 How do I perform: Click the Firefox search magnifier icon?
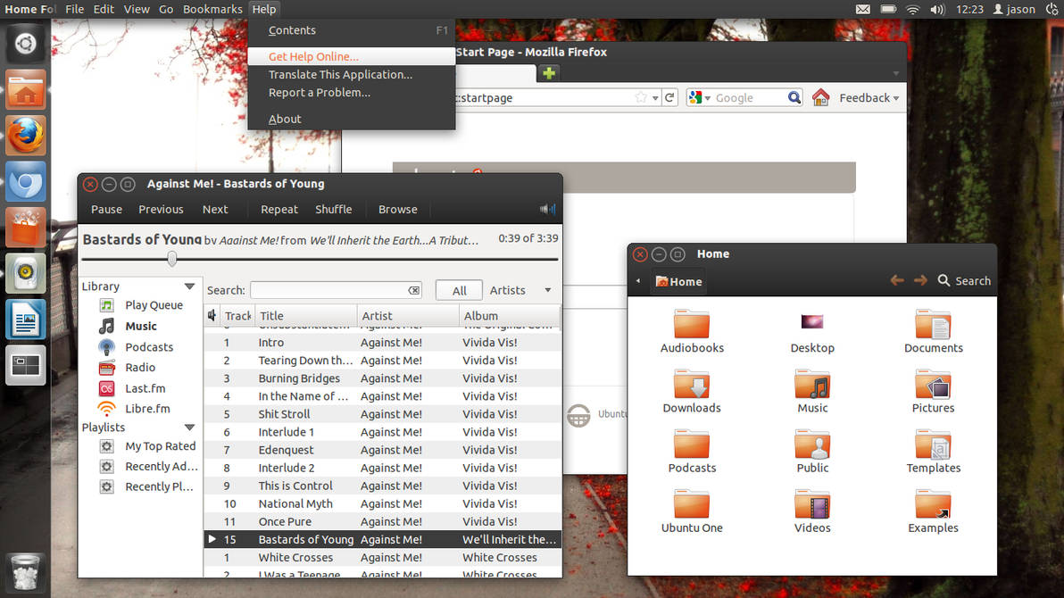[794, 98]
